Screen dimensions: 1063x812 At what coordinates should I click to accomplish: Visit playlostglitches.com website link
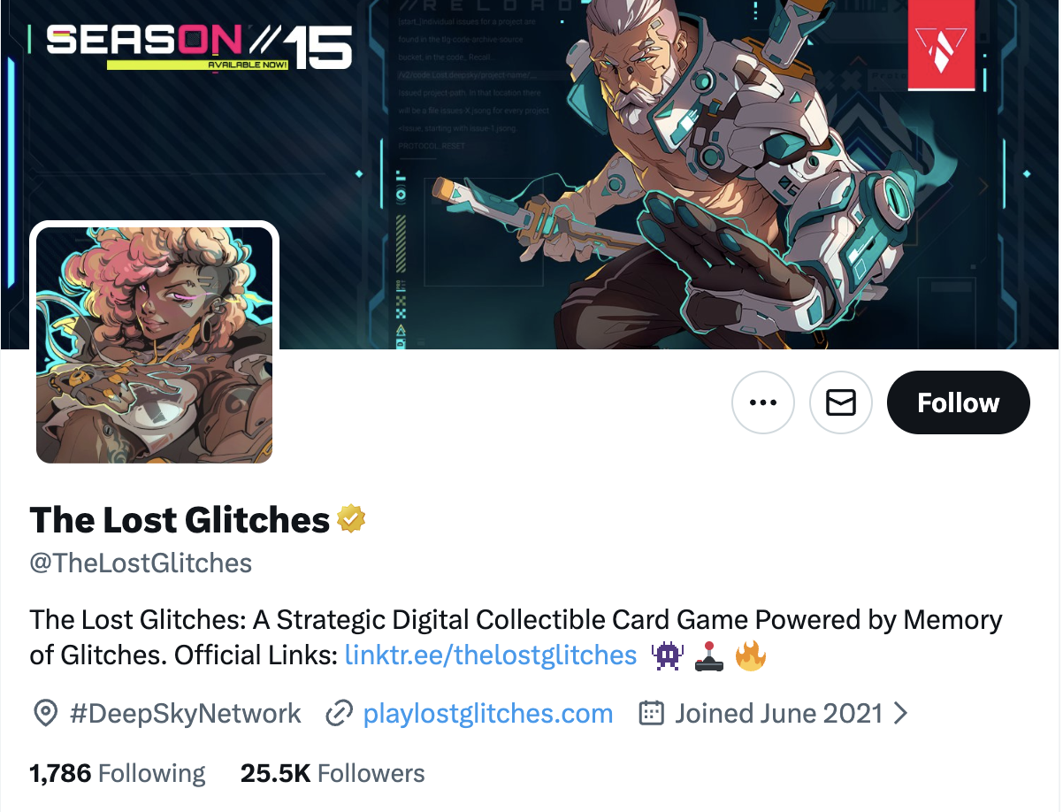click(488, 714)
